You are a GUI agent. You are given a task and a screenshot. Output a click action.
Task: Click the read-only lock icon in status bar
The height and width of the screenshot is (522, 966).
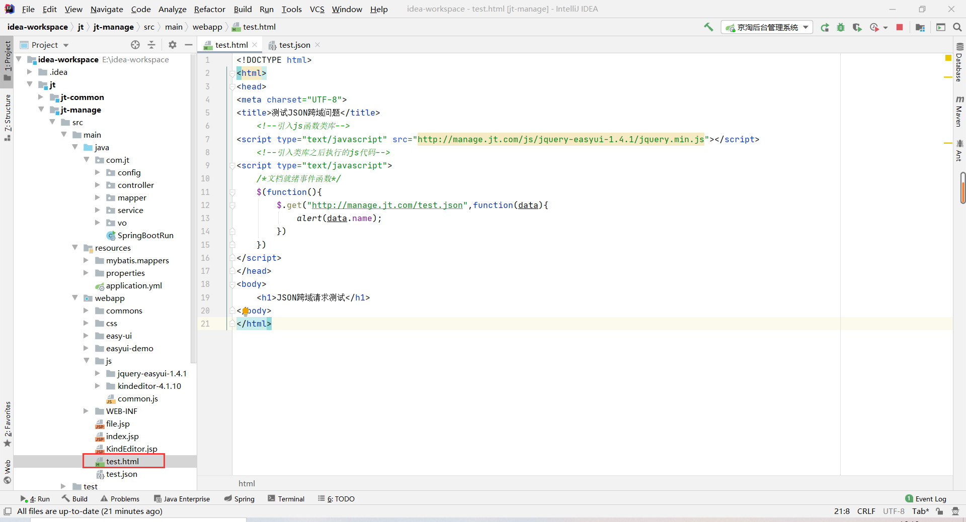coord(939,511)
